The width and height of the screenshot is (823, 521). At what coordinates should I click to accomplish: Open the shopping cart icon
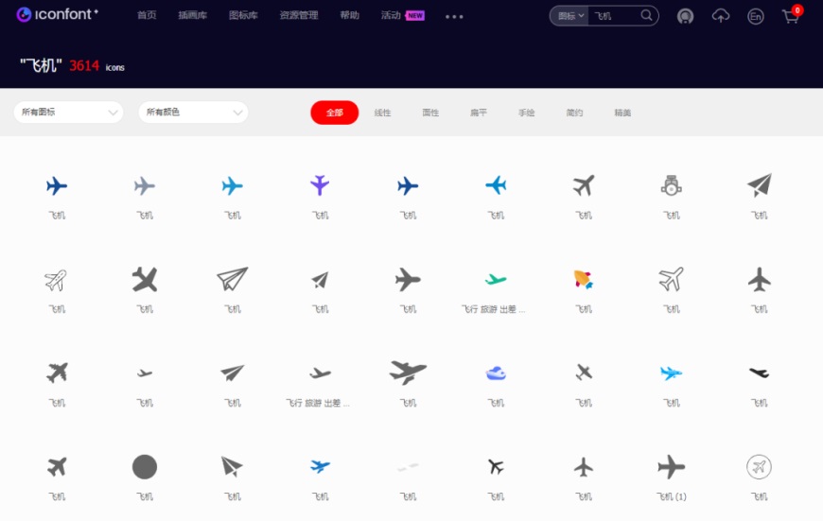pos(791,16)
